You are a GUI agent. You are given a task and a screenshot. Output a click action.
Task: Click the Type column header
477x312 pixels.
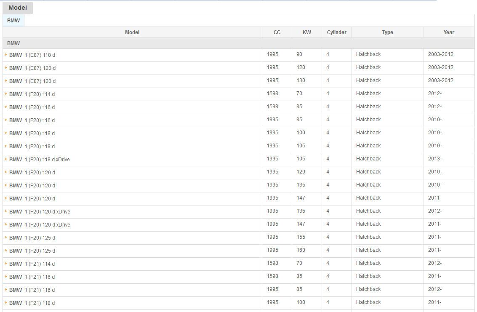(387, 32)
